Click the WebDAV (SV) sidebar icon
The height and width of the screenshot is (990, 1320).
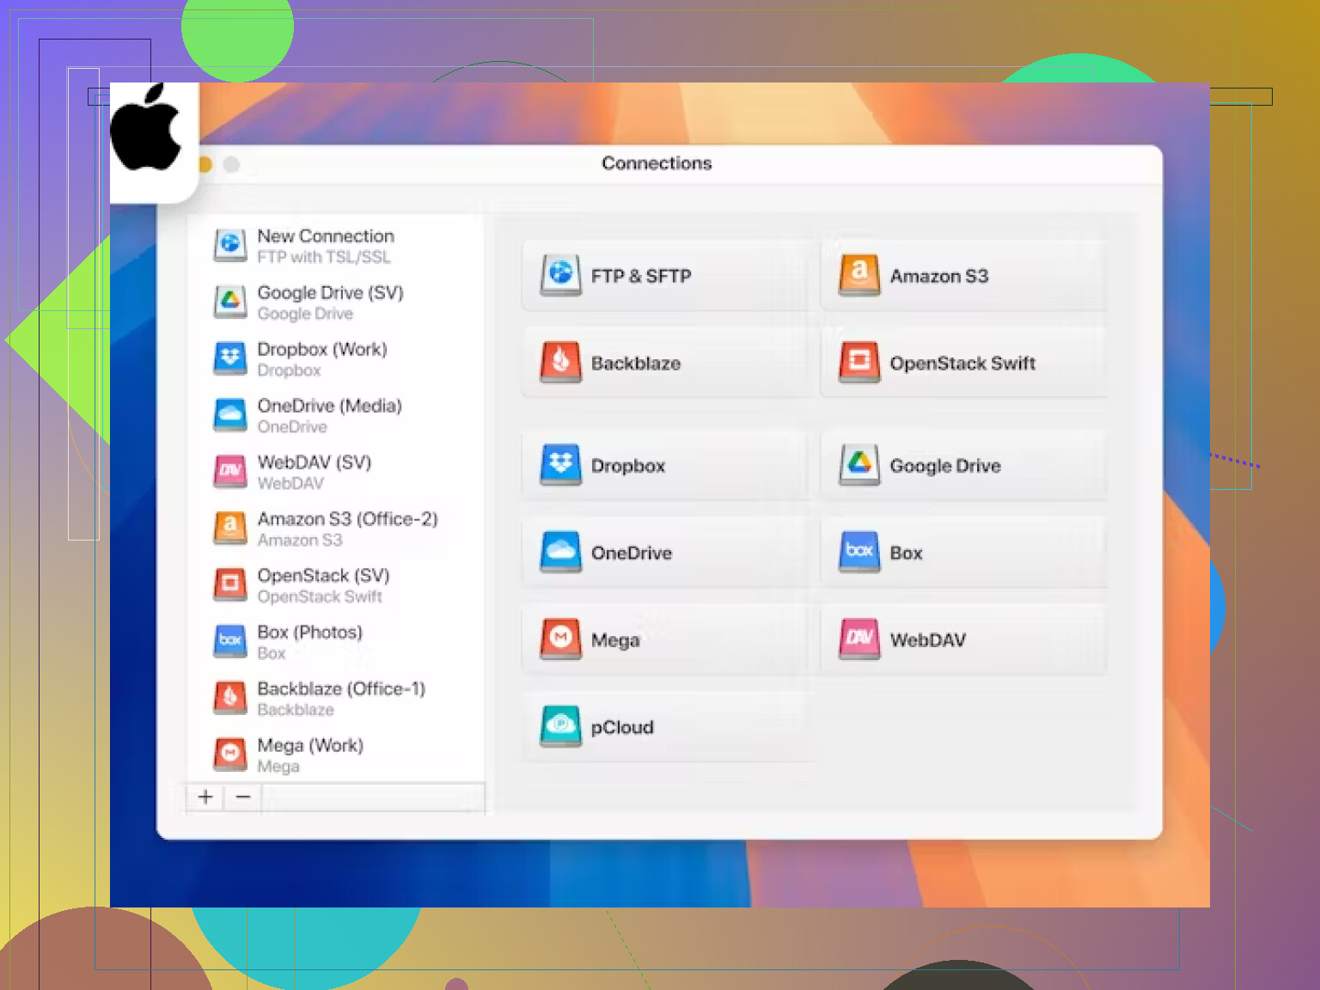click(x=230, y=472)
